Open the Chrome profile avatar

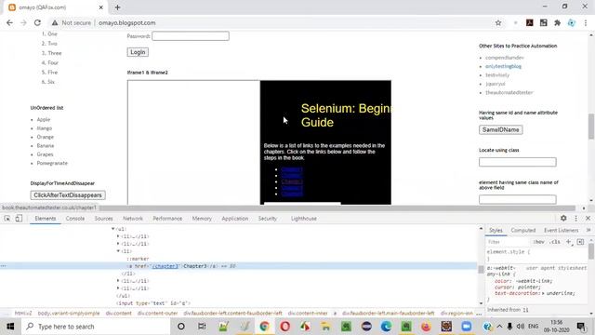click(x=572, y=22)
